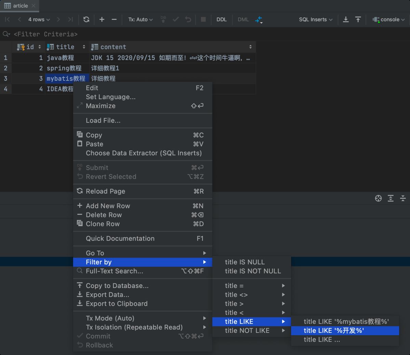Screen dimensions: 410x355
Task: Open the Tx: Auto dropdown
Action: (140, 19)
